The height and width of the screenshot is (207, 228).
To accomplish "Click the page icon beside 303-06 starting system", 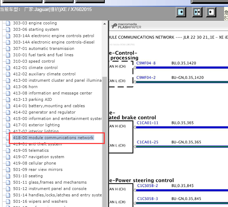I will [x=8, y=29].
